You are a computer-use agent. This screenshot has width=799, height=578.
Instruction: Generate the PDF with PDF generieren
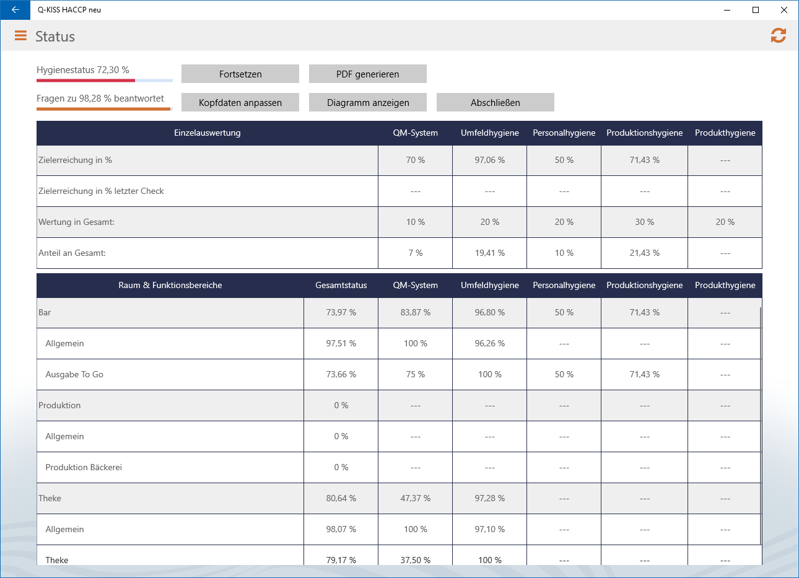tap(368, 74)
